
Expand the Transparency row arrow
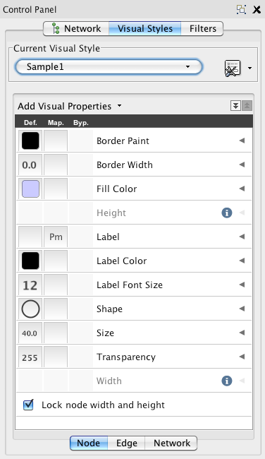point(242,357)
